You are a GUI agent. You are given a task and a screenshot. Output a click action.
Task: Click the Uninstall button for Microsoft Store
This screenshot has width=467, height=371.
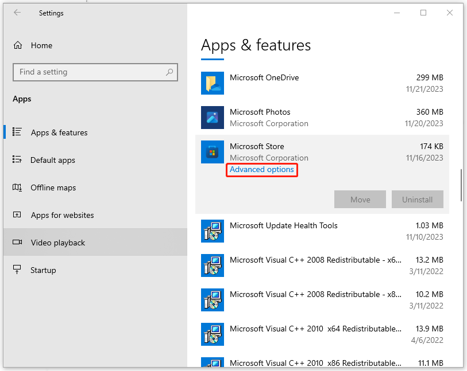click(x=418, y=199)
